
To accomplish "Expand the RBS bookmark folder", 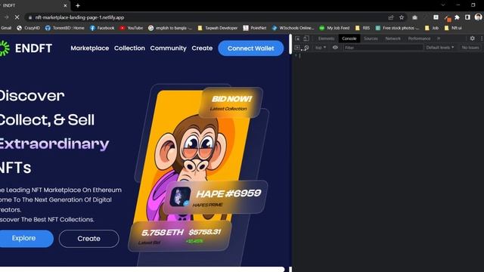I will coord(363,28).
